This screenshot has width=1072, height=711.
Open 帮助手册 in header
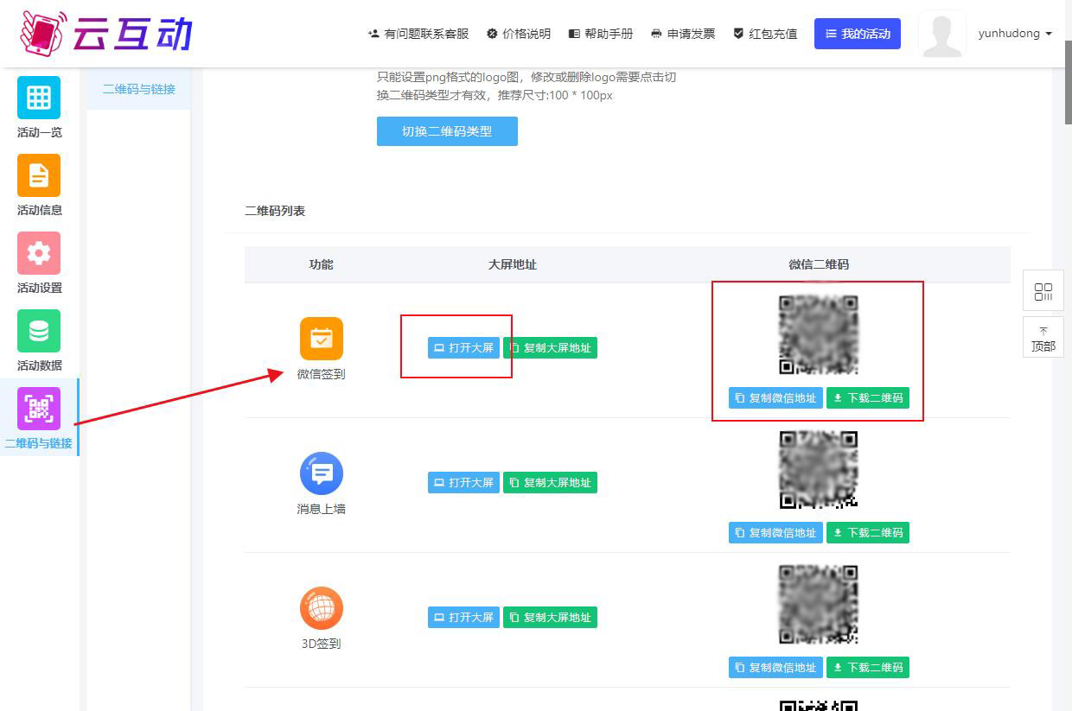pos(601,34)
